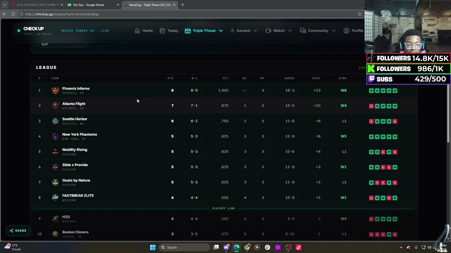This screenshot has height=253, width=451.
Task: Click Atlanta Flight's single L form badge
Action: point(371,106)
